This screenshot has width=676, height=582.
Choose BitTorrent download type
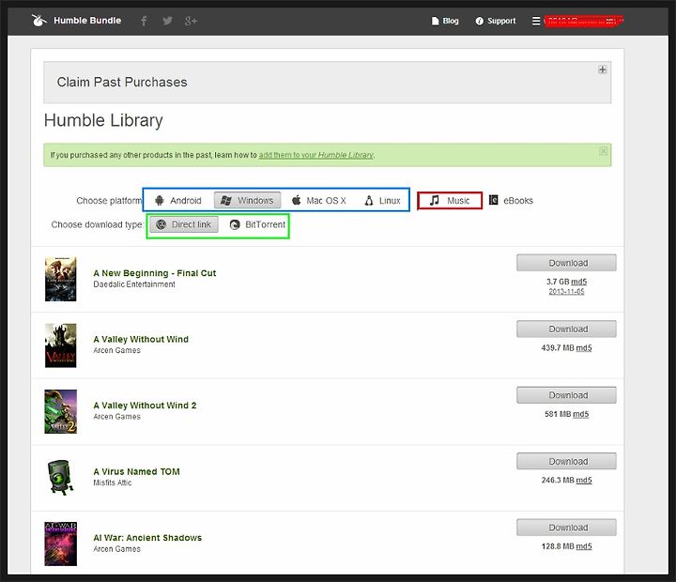point(257,224)
